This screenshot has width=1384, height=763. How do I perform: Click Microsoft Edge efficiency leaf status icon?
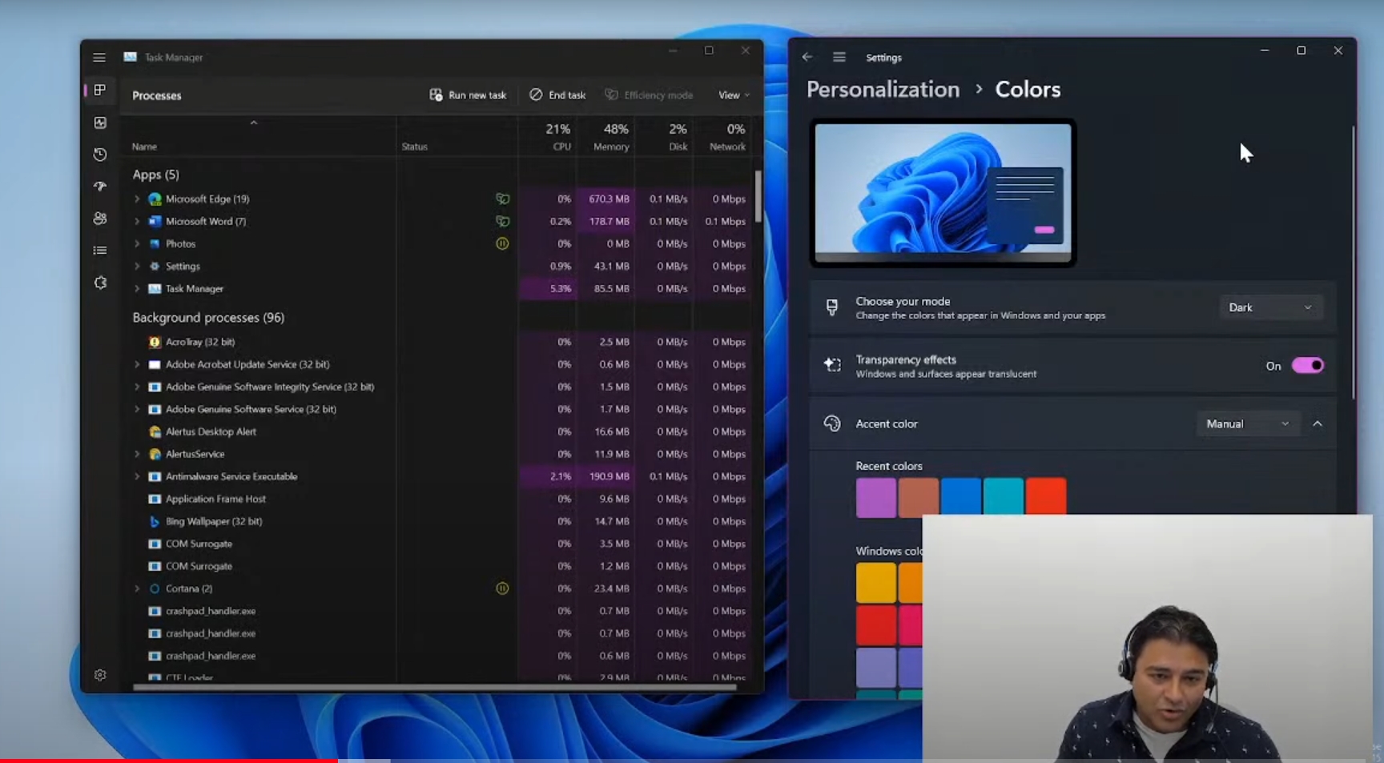tap(502, 199)
